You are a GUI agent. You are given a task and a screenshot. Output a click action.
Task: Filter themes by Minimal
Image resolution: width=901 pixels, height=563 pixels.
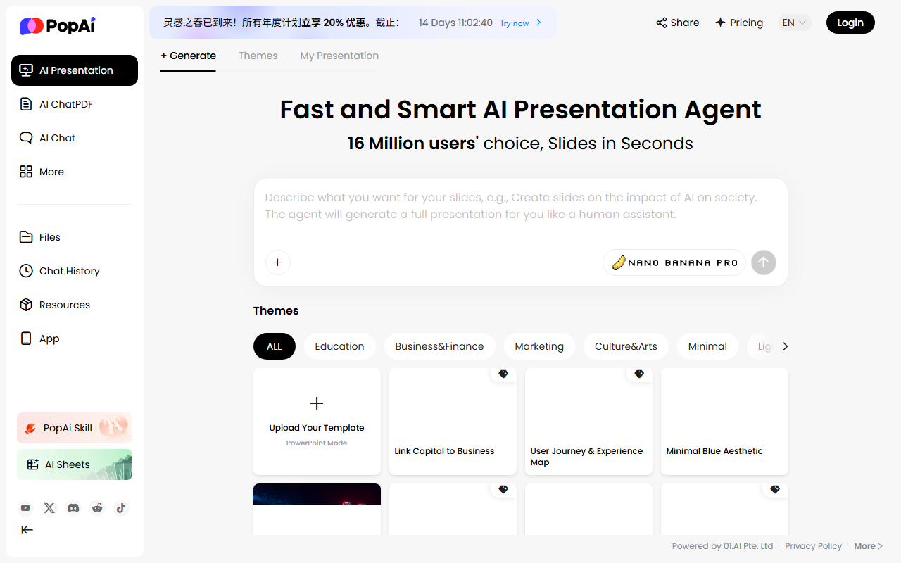click(707, 346)
